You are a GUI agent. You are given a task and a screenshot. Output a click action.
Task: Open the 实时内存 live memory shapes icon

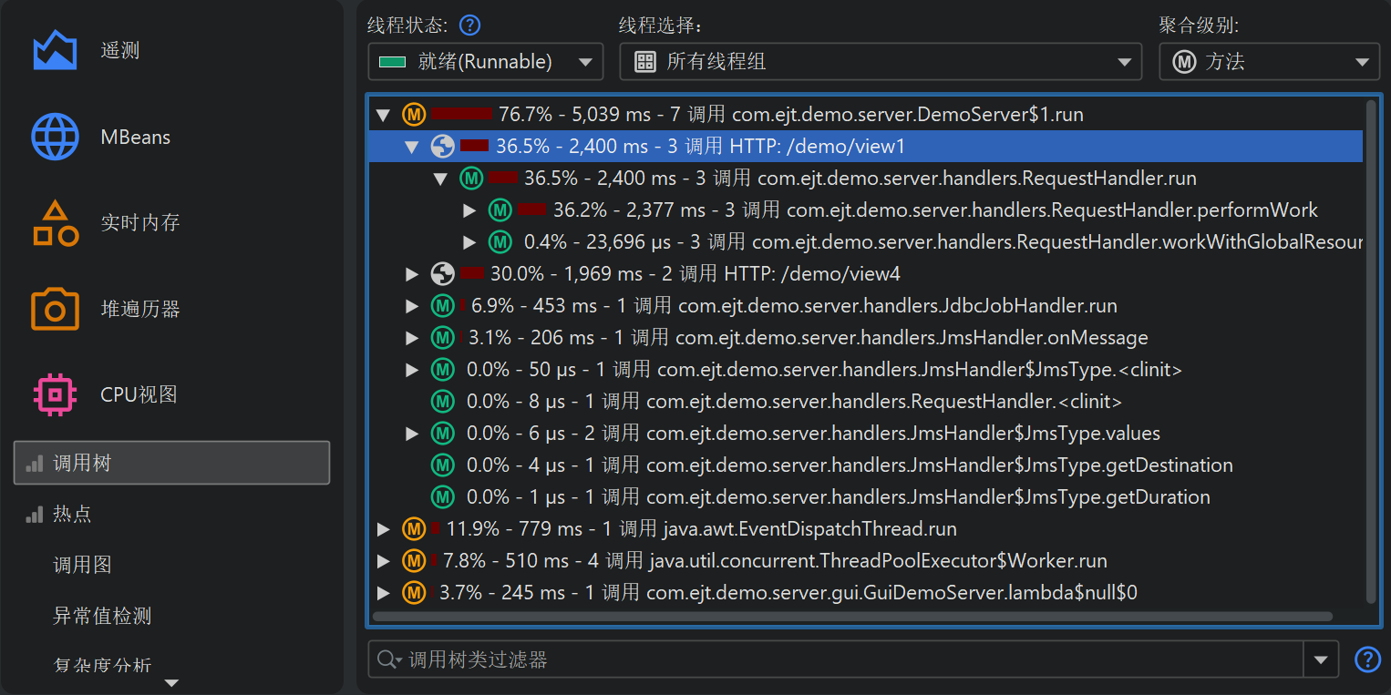tap(55, 223)
